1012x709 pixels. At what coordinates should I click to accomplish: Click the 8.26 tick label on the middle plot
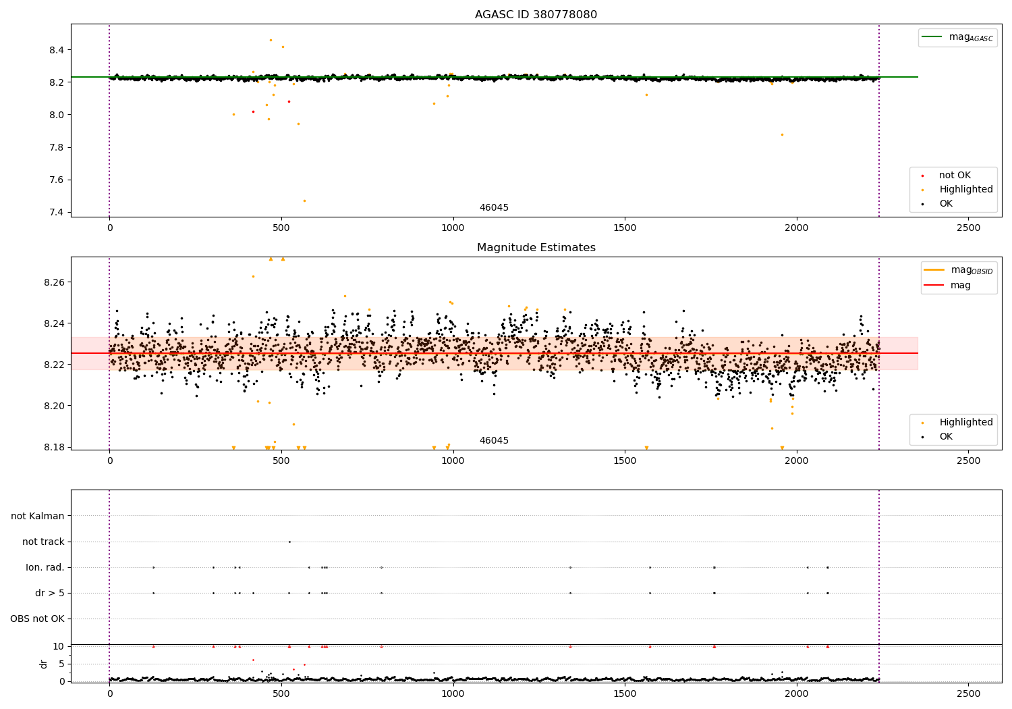[53, 282]
